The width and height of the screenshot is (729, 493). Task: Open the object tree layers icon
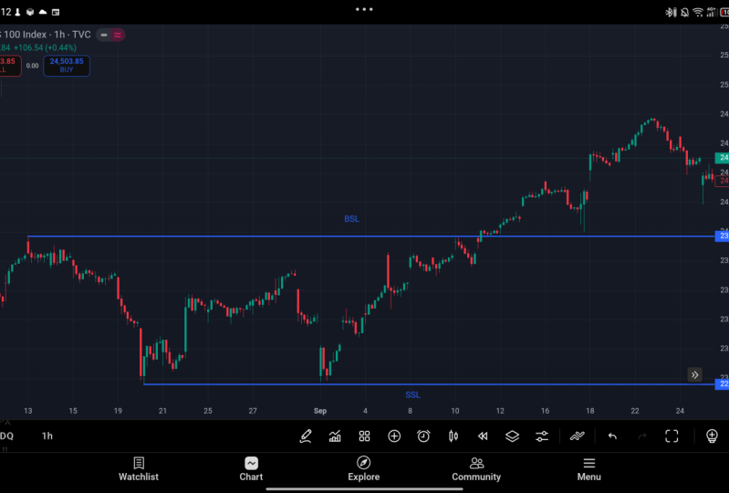click(512, 435)
